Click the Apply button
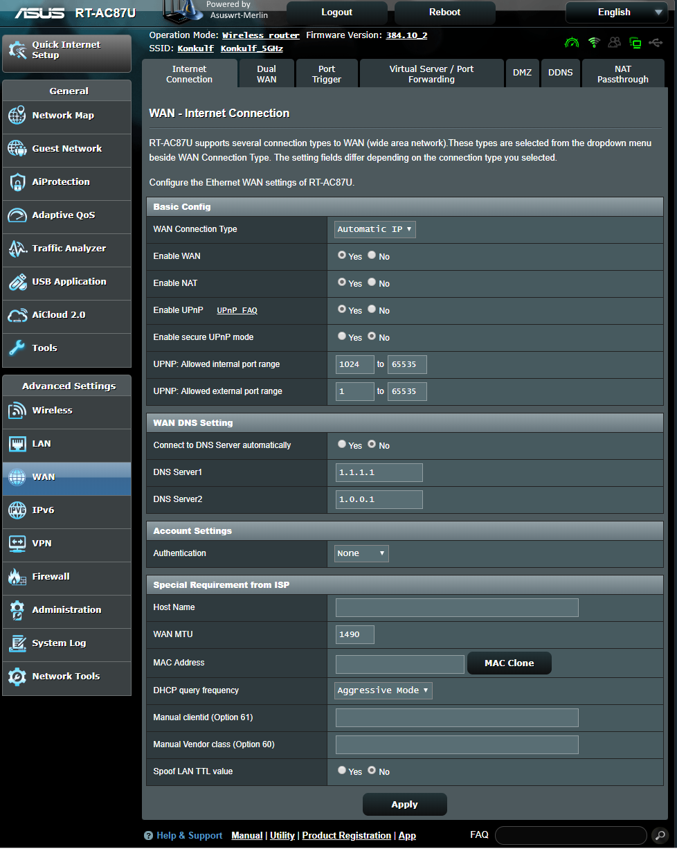The image size is (677, 849). point(405,805)
